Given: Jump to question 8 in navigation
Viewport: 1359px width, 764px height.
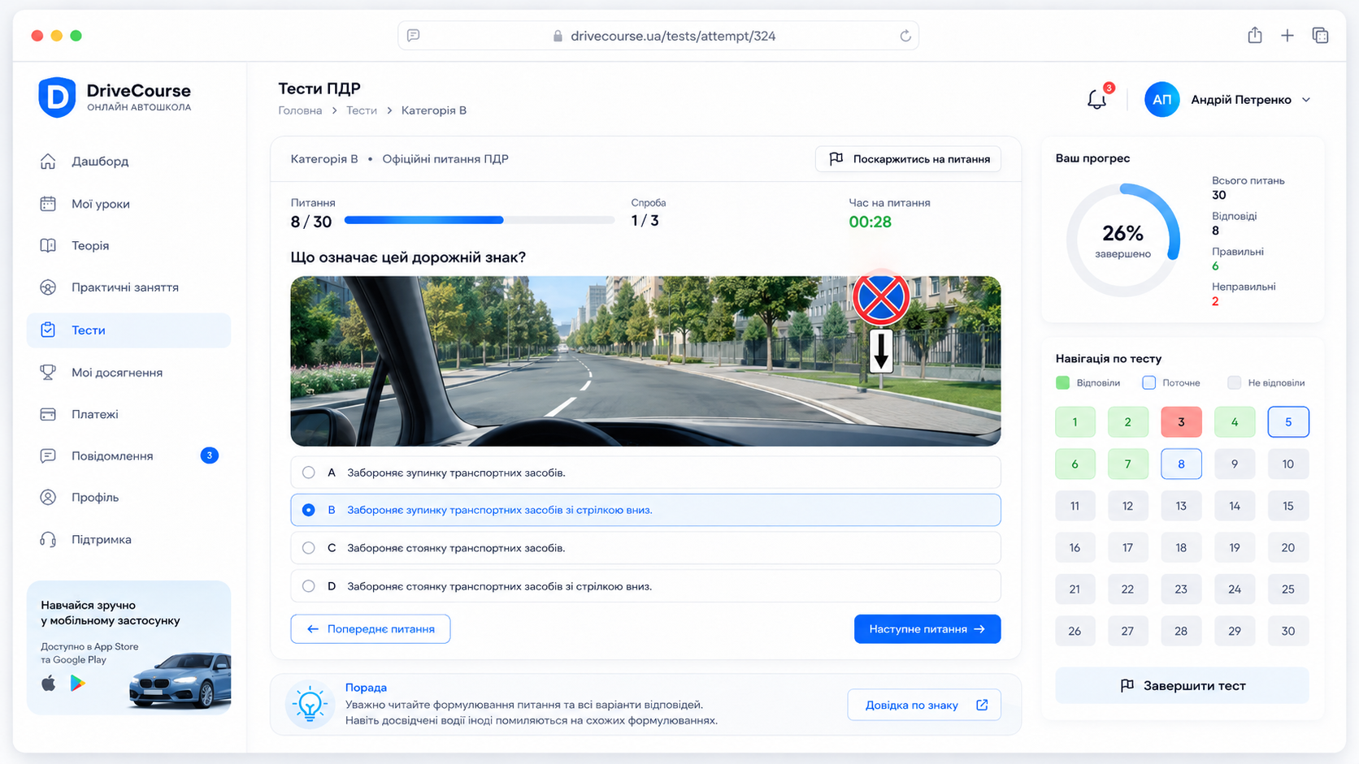Looking at the screenshot, I should (x=1181, y=464).
